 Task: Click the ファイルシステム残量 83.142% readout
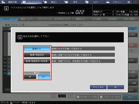pyautogui.click(x=127, y=15)
